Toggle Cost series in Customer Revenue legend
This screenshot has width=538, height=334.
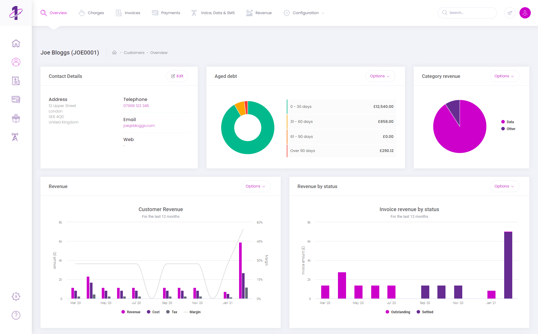[x=153, y=312]
